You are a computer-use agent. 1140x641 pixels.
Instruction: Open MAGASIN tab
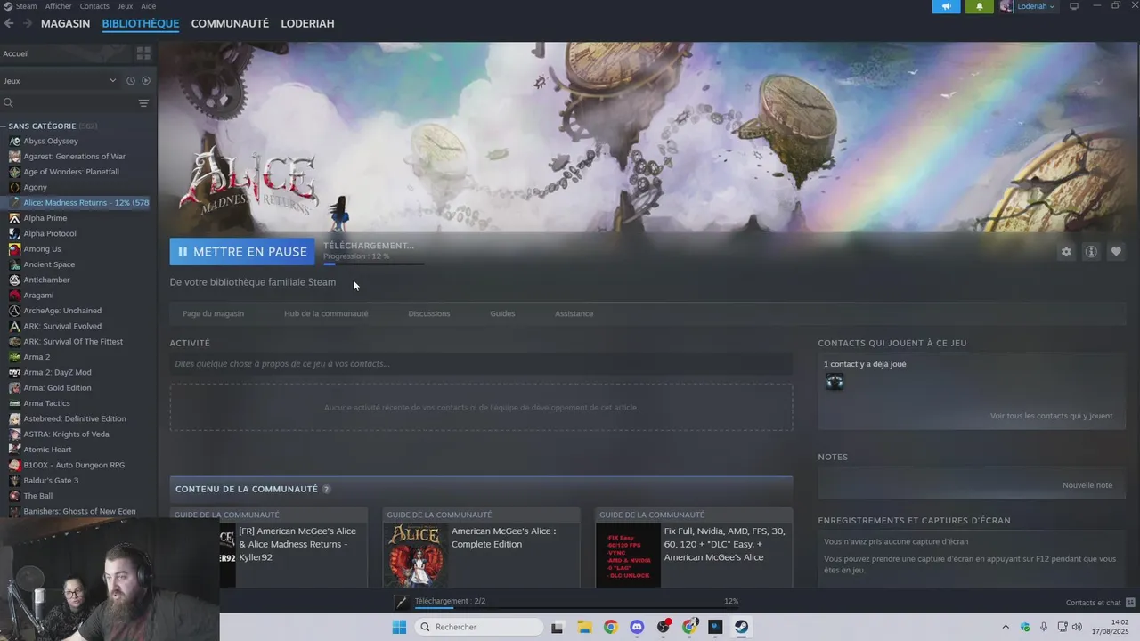(65, 24)
